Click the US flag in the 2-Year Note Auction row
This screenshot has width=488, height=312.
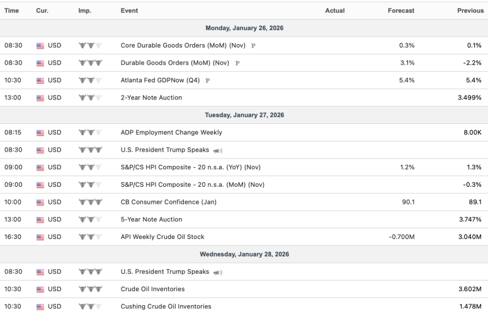pyautogui.click(x=40, y=98)
